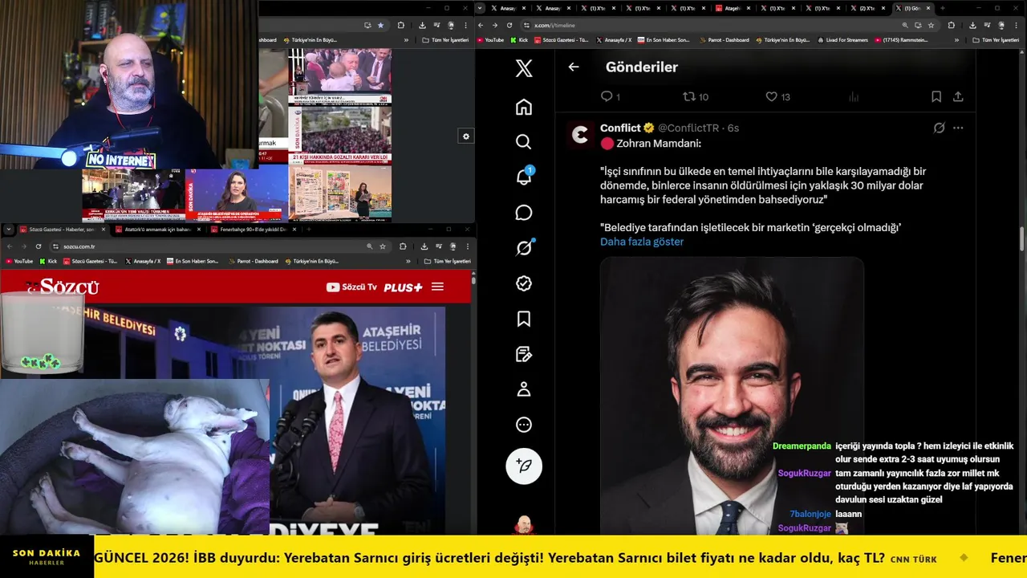Click the Sözcü logo on the site
Viewport: 1027px width, 578px height.
click(x=63, y=287)
